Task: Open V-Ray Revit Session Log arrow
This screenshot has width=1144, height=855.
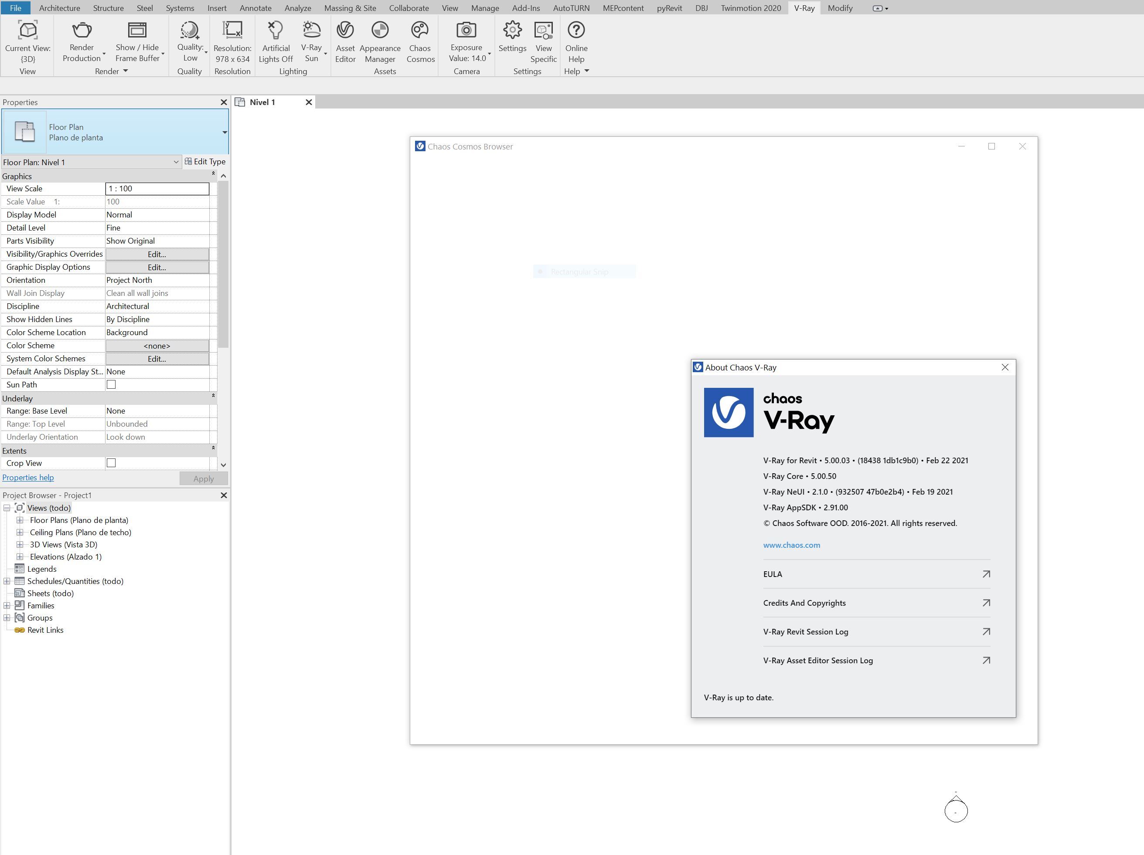Action: click(986, 632)
